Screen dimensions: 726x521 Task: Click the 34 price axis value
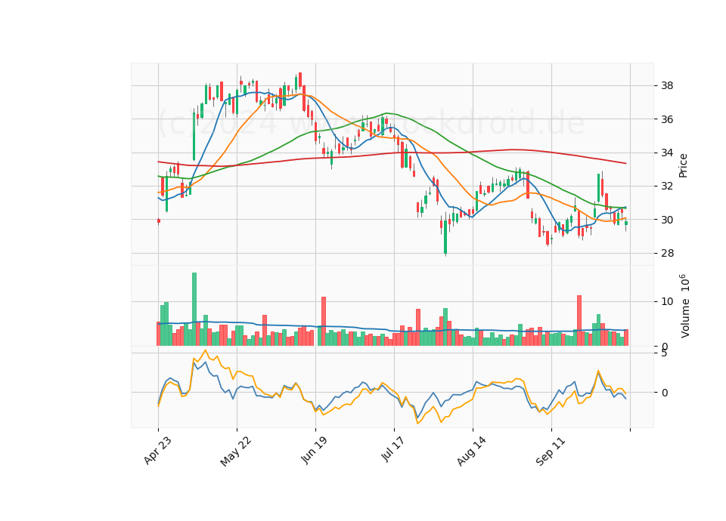tap(667, 153)
